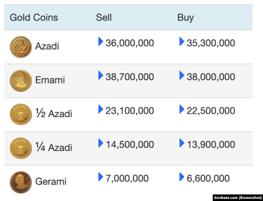Click the bonbast.com screenshot credit label

tap(238, 198)
